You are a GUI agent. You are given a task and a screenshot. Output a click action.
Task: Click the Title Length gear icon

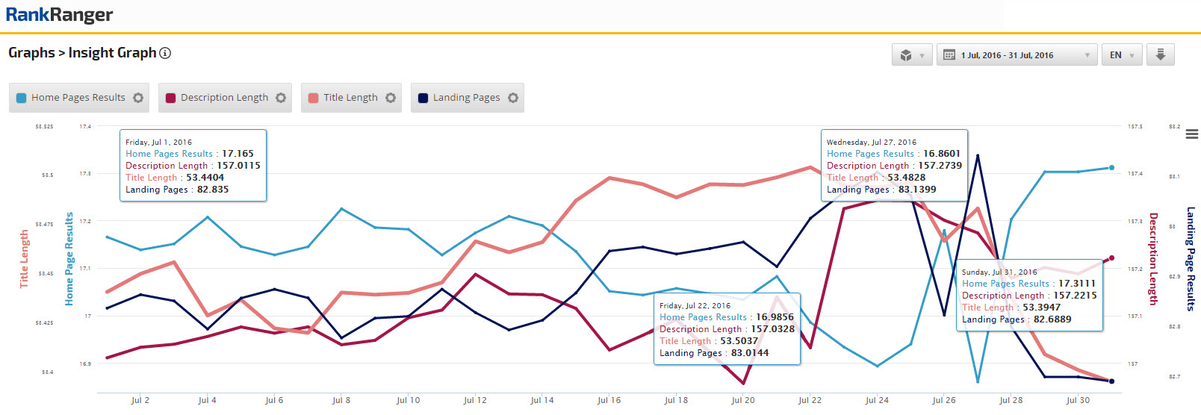[x=391, y=98]
